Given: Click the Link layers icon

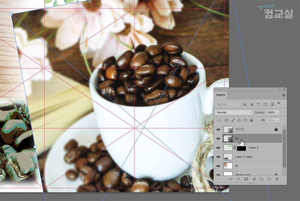Looking at the screenshot, I should click(231, 179).
